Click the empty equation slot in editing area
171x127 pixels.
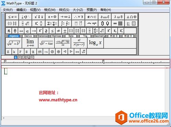(6, 71)
